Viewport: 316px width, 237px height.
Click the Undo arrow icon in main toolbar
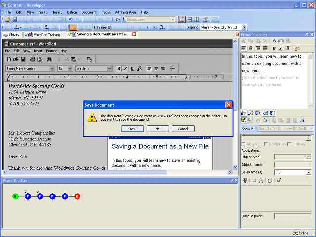pos(70,20)
